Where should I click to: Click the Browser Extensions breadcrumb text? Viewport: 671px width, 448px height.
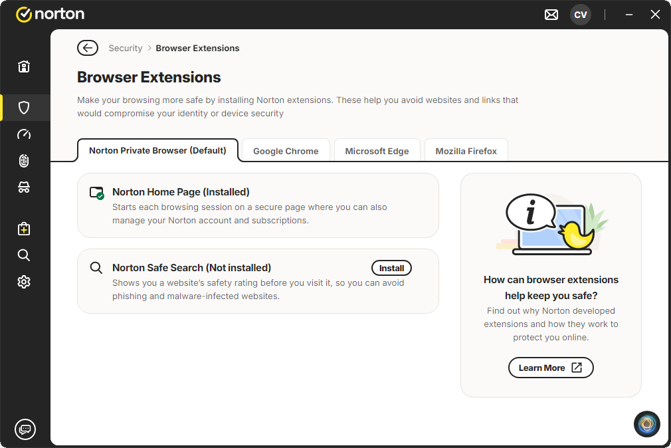(x=197, y=48)
